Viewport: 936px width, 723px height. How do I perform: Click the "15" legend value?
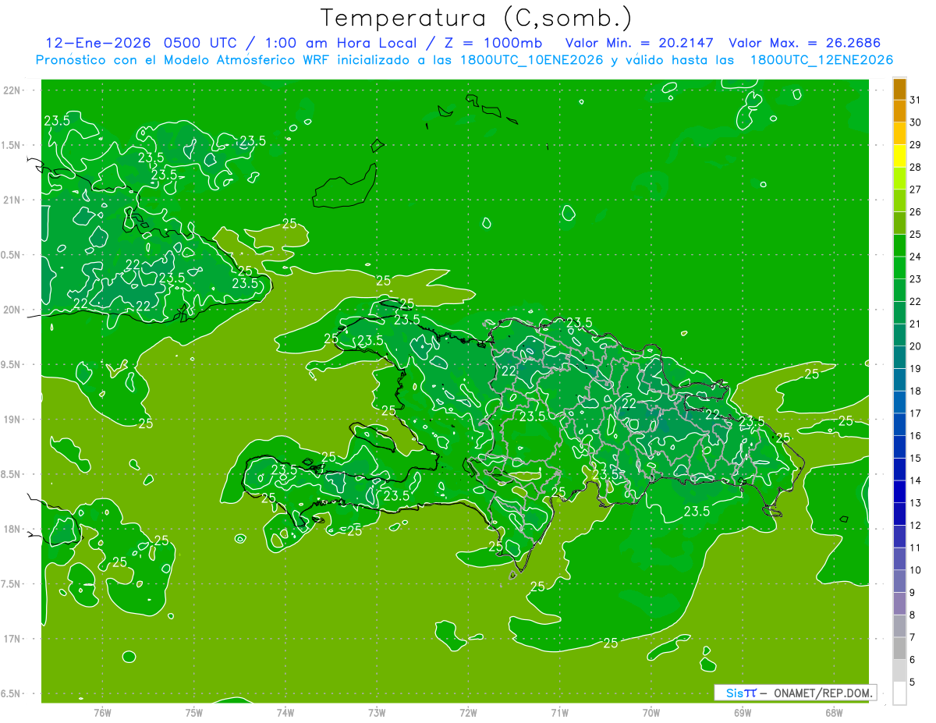coord(915,458)
